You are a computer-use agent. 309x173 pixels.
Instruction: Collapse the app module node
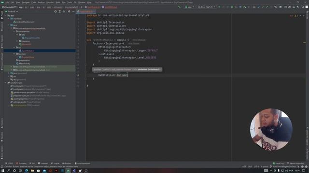pos(5,15)
